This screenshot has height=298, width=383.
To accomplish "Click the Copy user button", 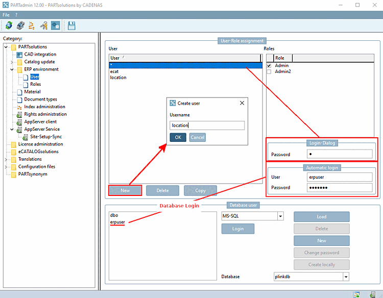I will [200, 190].
